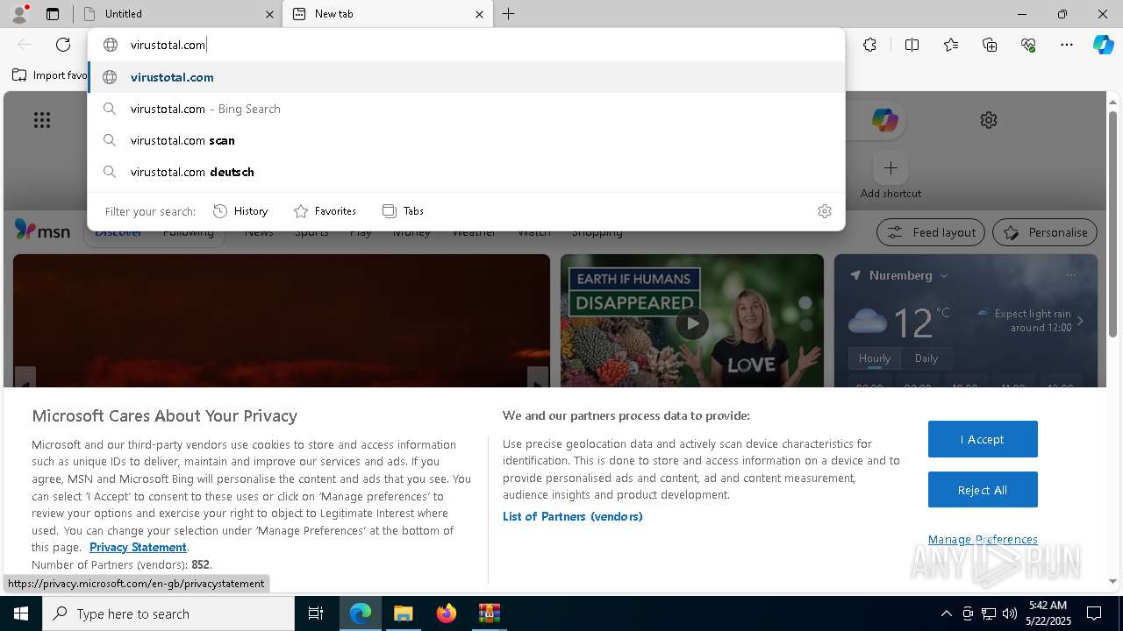Click taskbar search box
Viewport: 1123px width, 631px height.
[x=168, y=613]
